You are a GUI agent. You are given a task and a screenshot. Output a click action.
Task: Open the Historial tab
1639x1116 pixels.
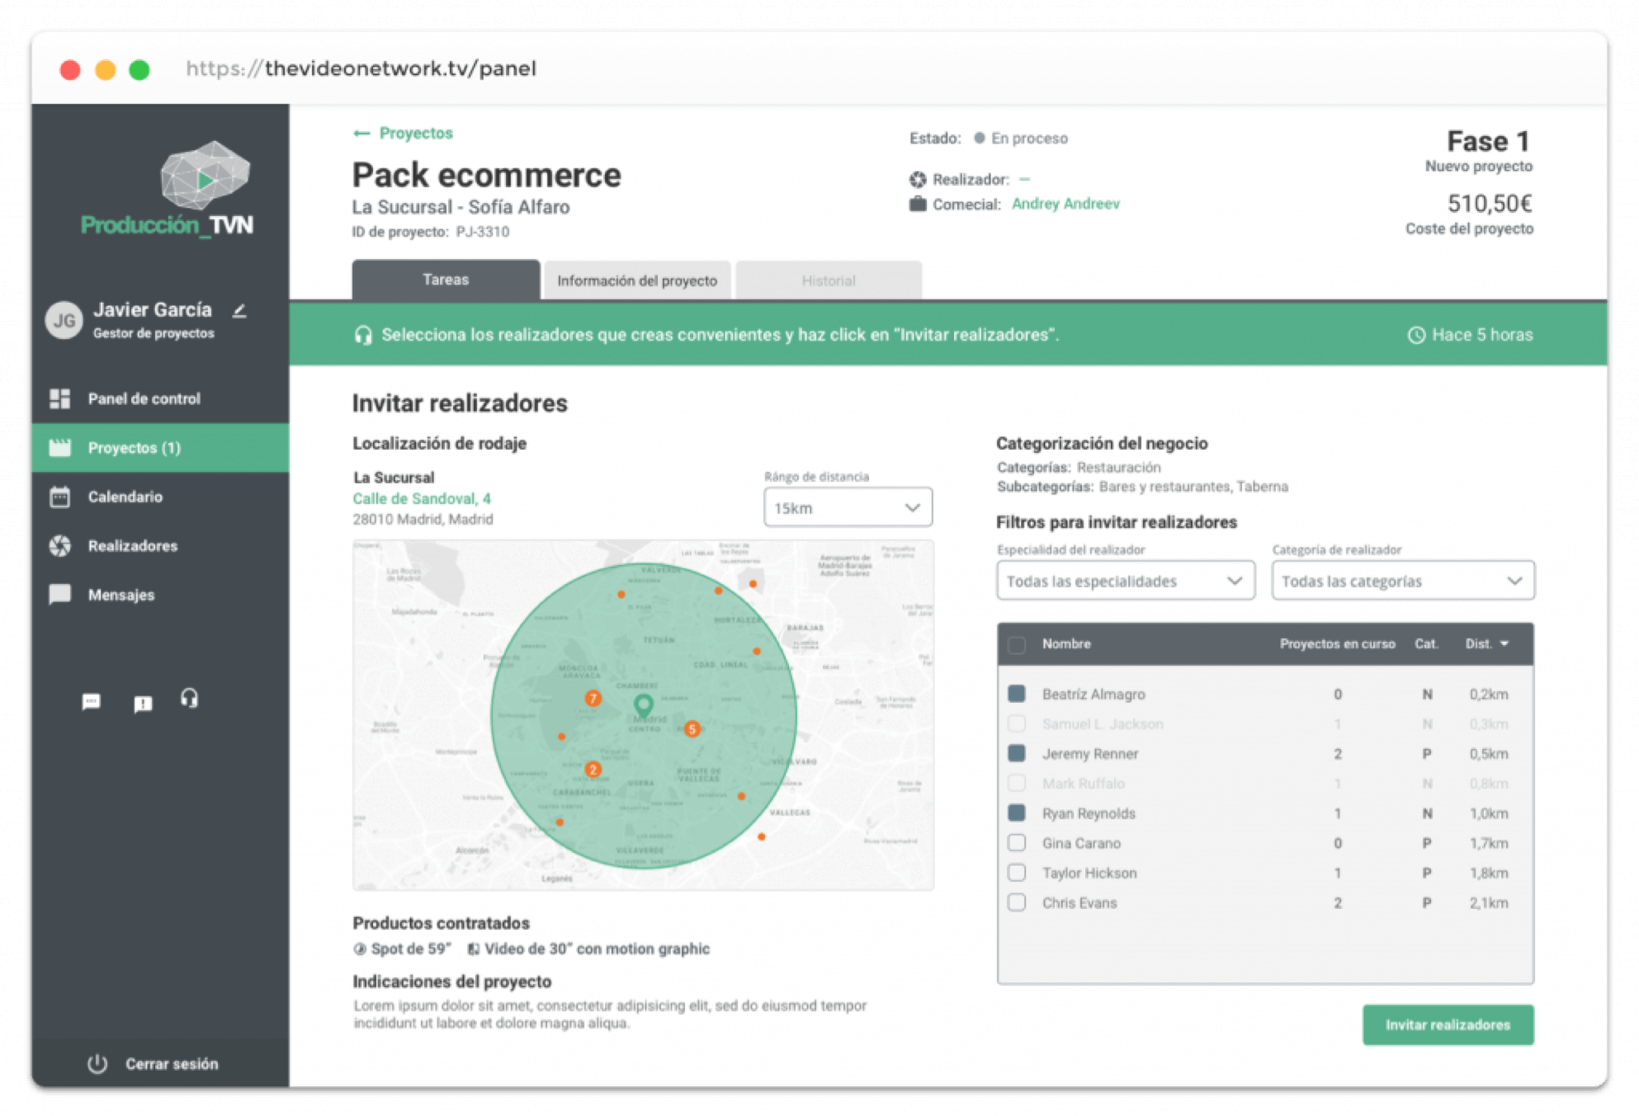[x=828, y=280]
